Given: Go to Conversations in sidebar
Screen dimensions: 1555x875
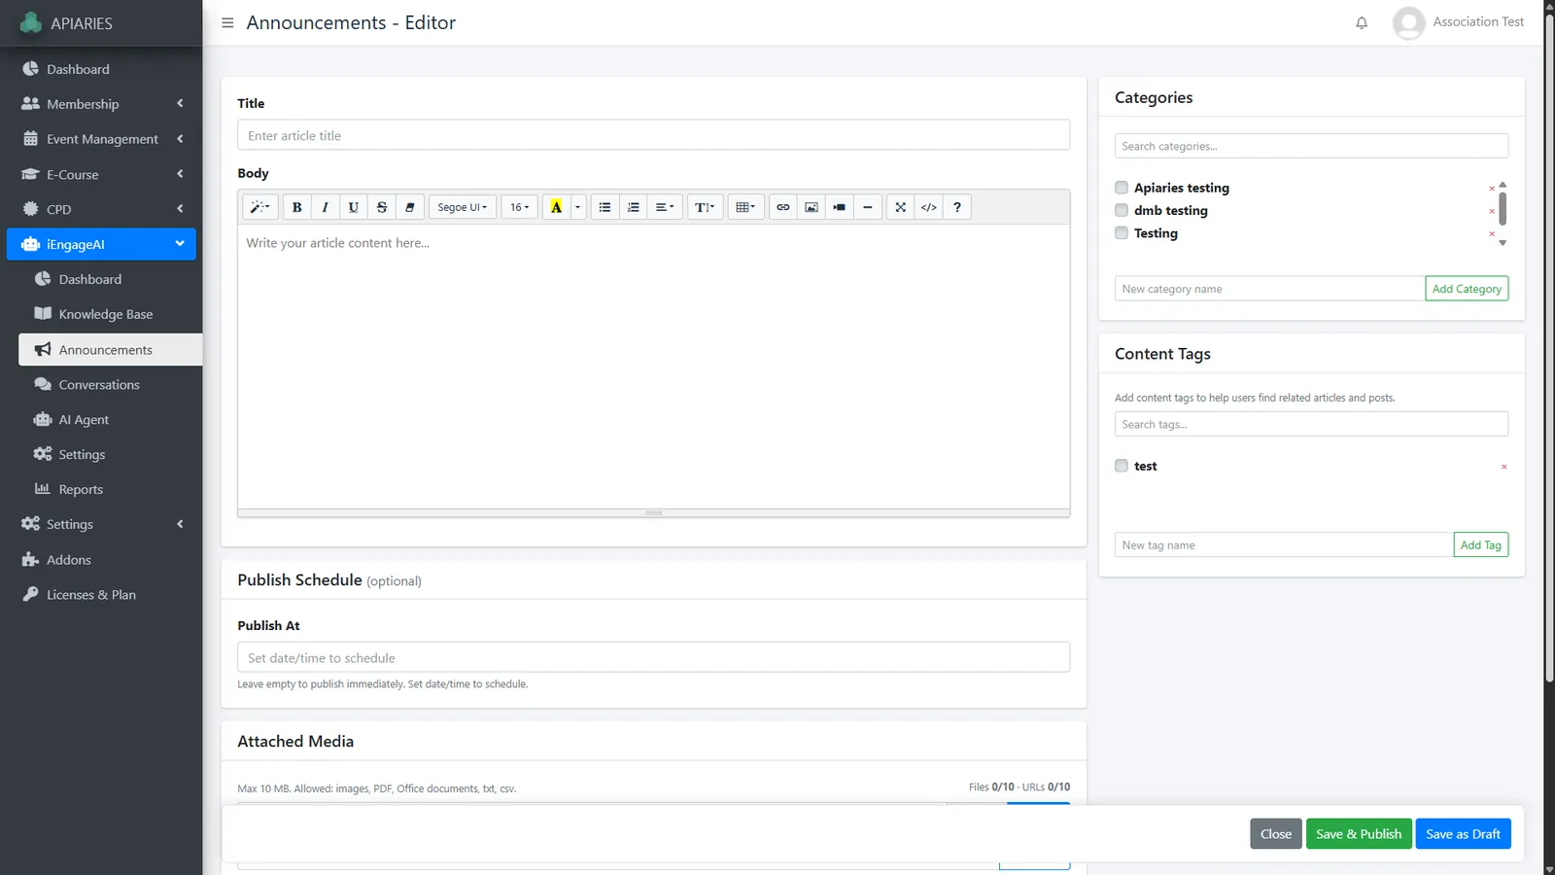Looking at the screenshot, I should [x=110, y=384].
